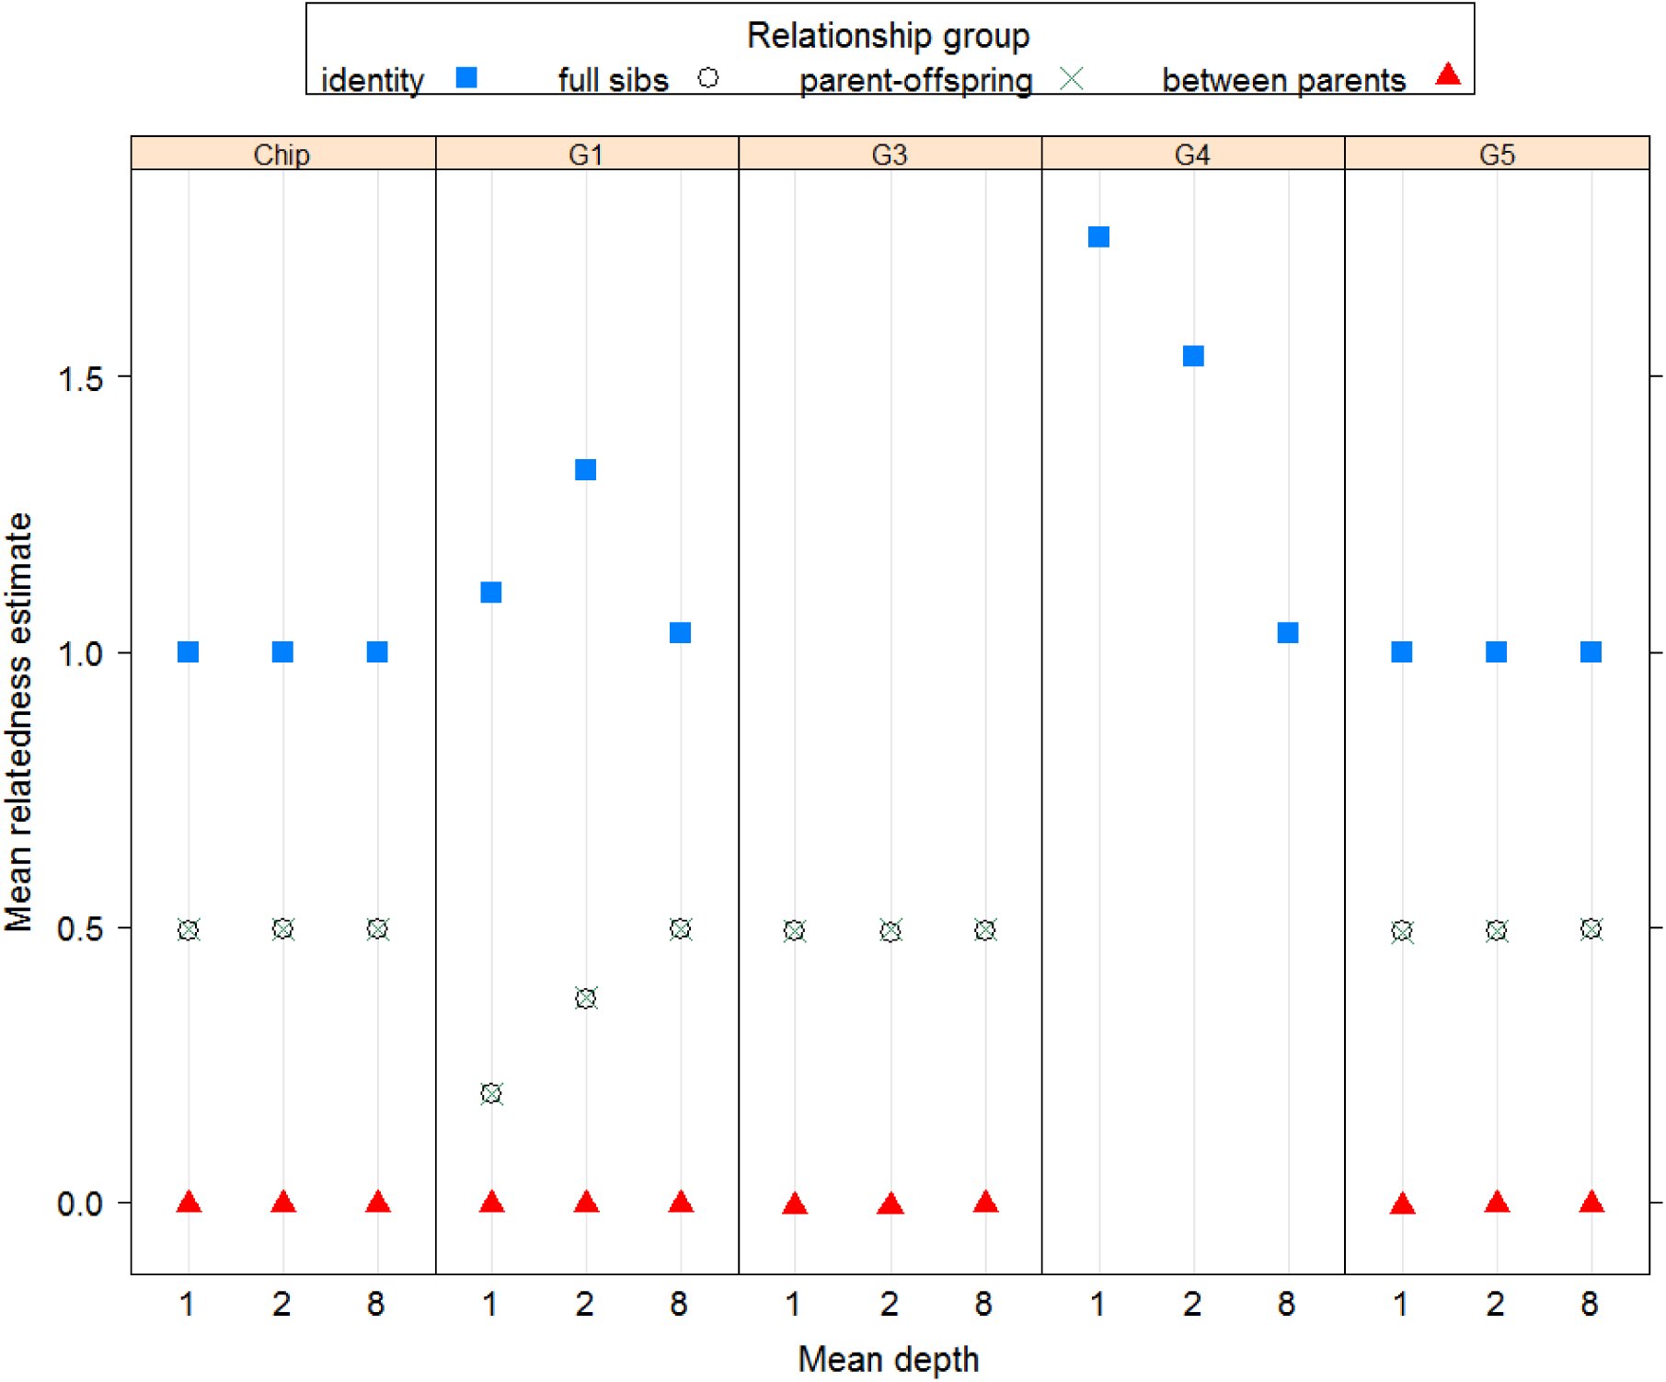Screen dimensions: 1666x1382
Task: Select the highest G4 identity square at depth 1
Action: 1098,237
